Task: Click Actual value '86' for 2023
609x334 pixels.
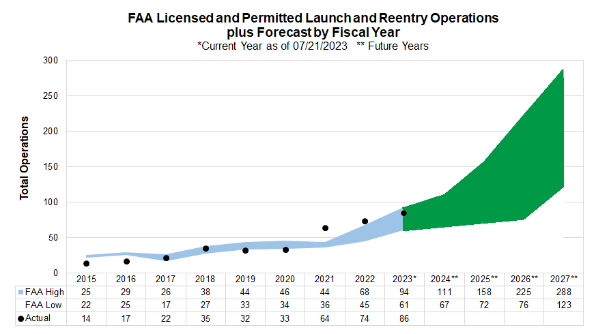Action: coord(404,319)
